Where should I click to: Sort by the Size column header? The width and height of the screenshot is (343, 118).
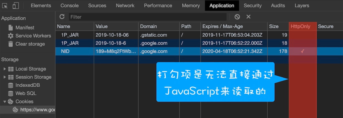[x=278, y=26]
